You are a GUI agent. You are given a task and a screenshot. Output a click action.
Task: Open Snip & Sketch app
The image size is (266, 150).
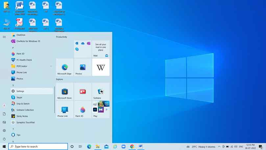coord(32,104)
